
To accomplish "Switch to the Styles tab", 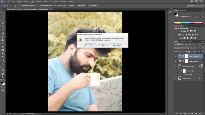I will click(186, 26).
